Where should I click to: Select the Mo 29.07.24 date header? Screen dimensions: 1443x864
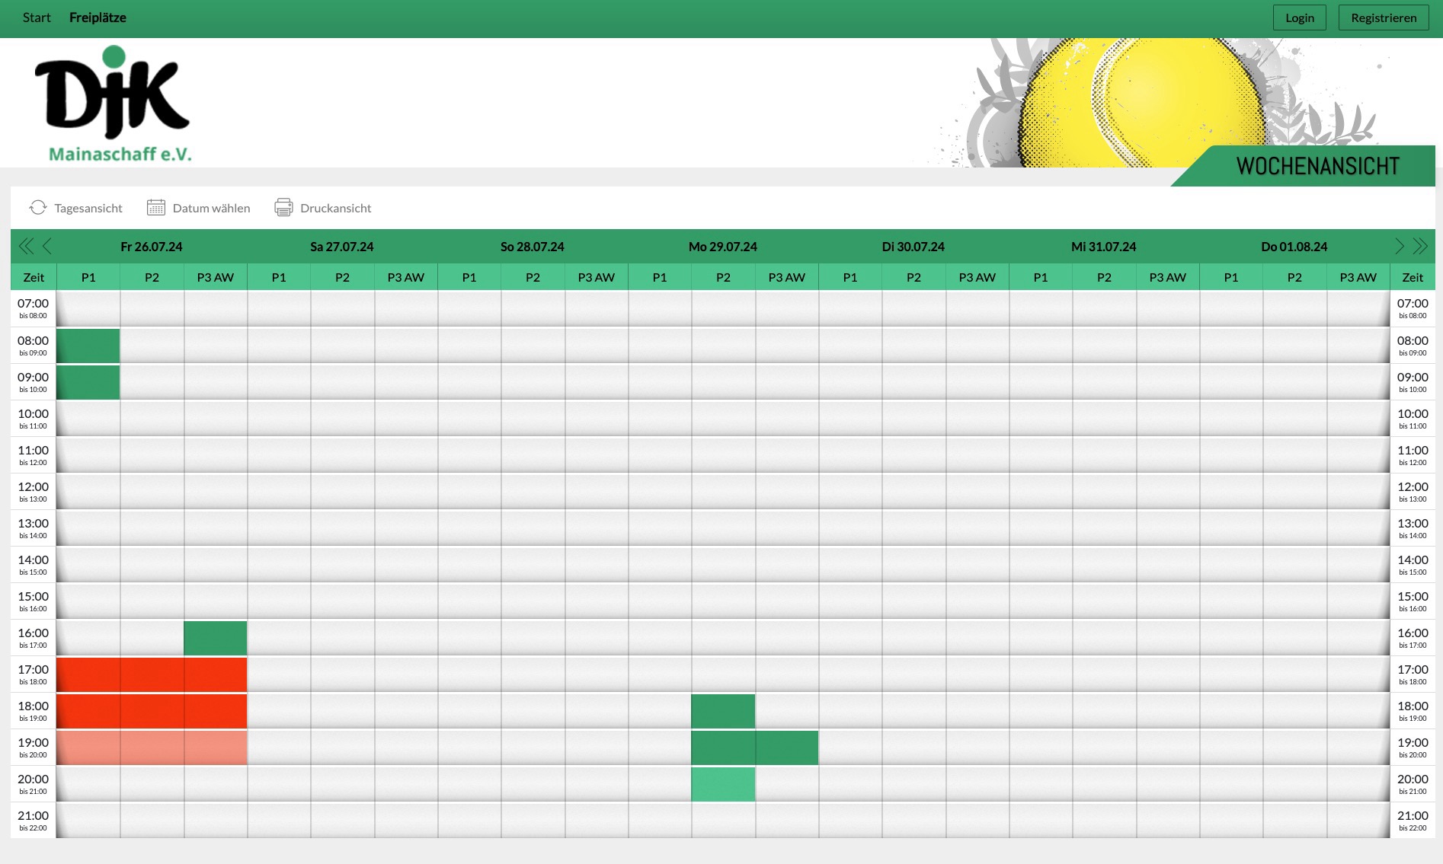(722, 247)
